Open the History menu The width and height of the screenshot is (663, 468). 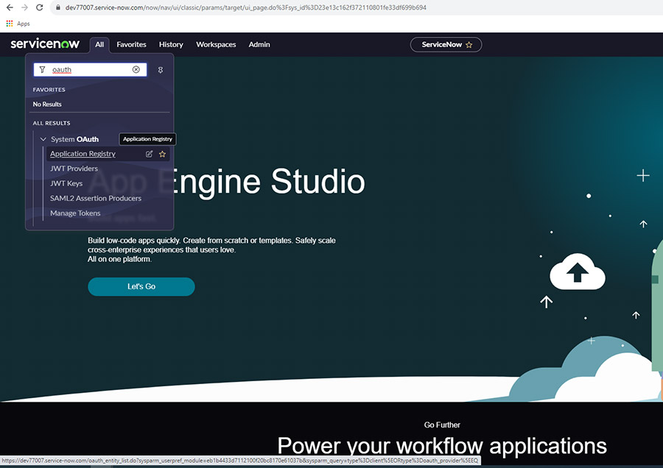pos(171,44)
